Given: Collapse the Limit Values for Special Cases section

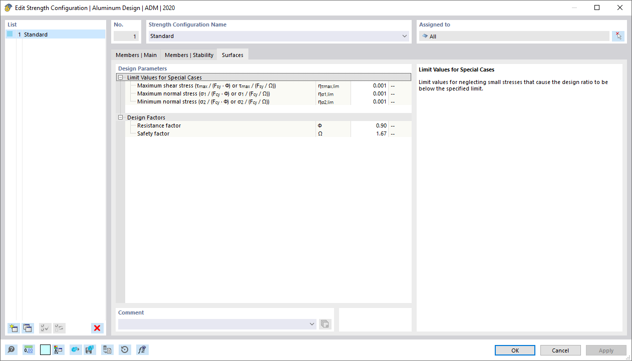Looking at the screenshot, I should (120, 77).
